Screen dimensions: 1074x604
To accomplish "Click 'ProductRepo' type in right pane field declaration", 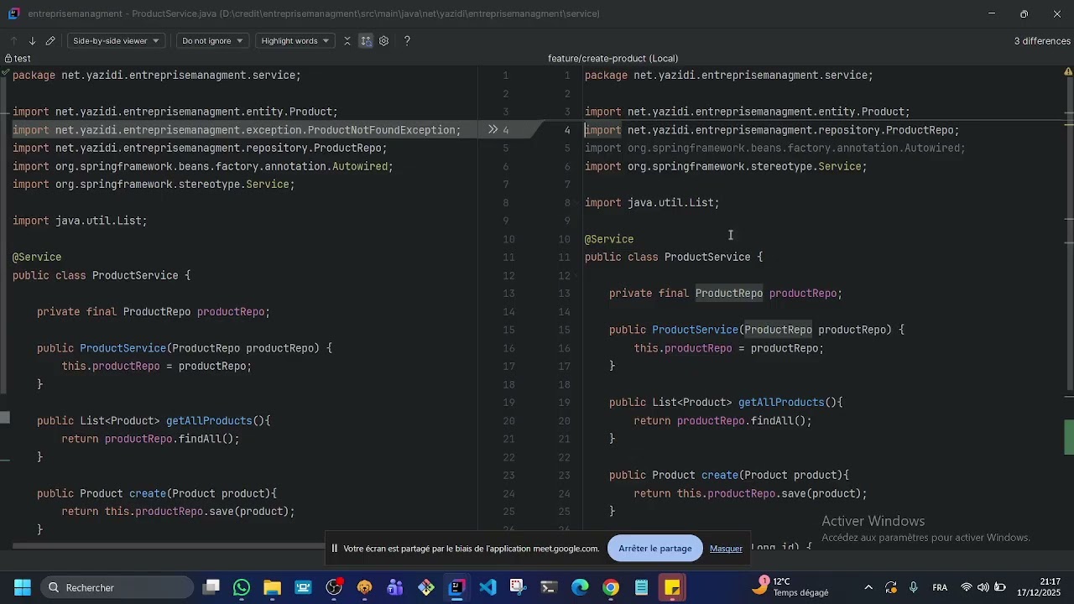I will 729,294.
